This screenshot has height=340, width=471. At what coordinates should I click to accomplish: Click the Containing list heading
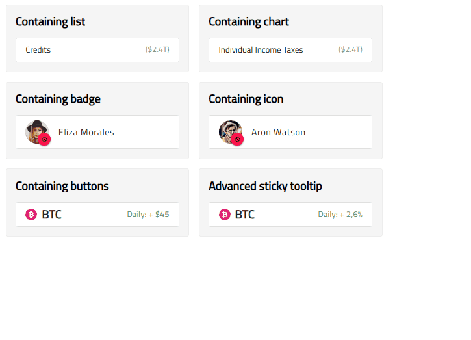pyautogui.click(x=50, y=22)
